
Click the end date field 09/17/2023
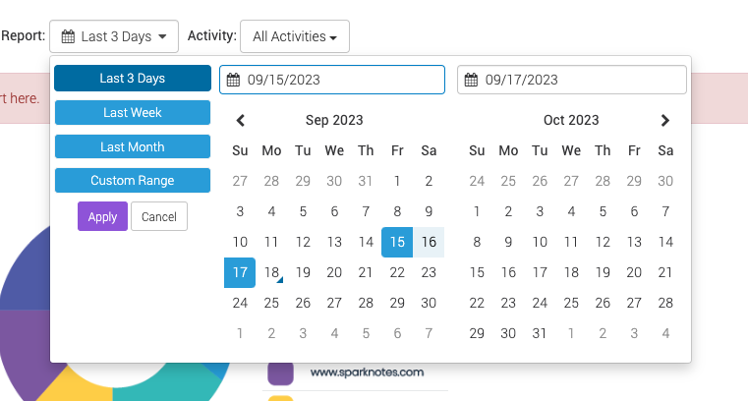click(x=571, y=80)
